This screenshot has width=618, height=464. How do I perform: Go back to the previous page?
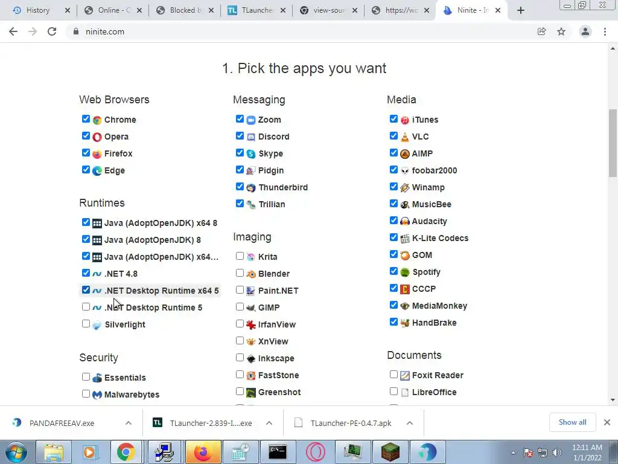(13, 31)
